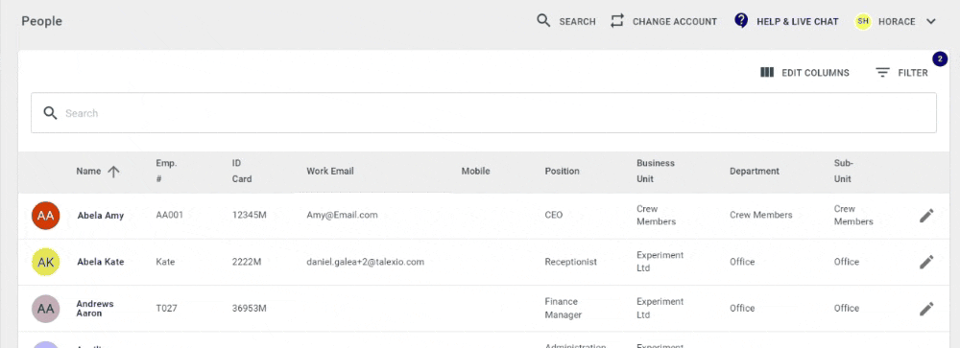Click employee number T027
The height and width of the screenshot is (348, 960).
[166, 309]
